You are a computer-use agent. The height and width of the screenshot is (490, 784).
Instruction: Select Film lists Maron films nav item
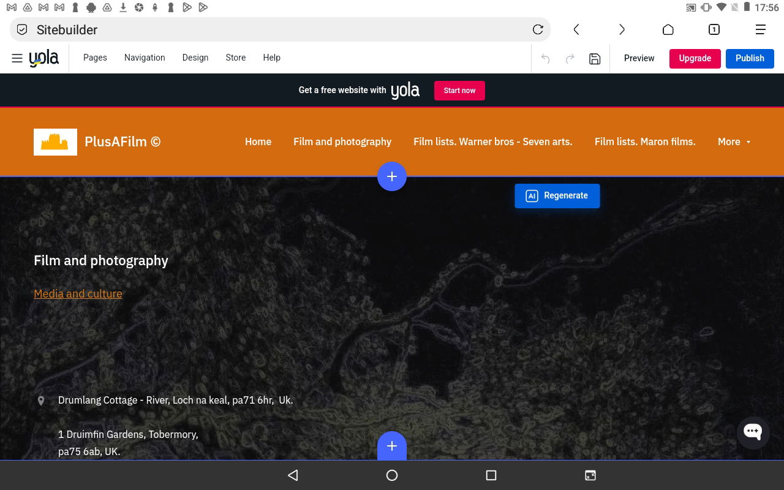(x=645, y=141)
